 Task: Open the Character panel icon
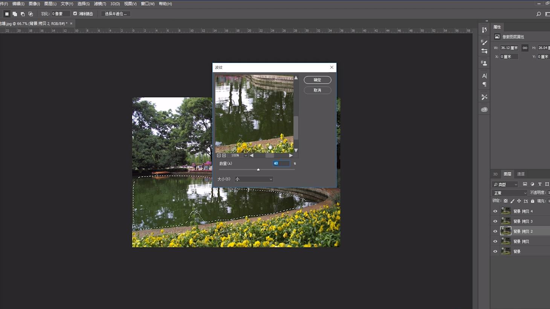click(484, 76)
